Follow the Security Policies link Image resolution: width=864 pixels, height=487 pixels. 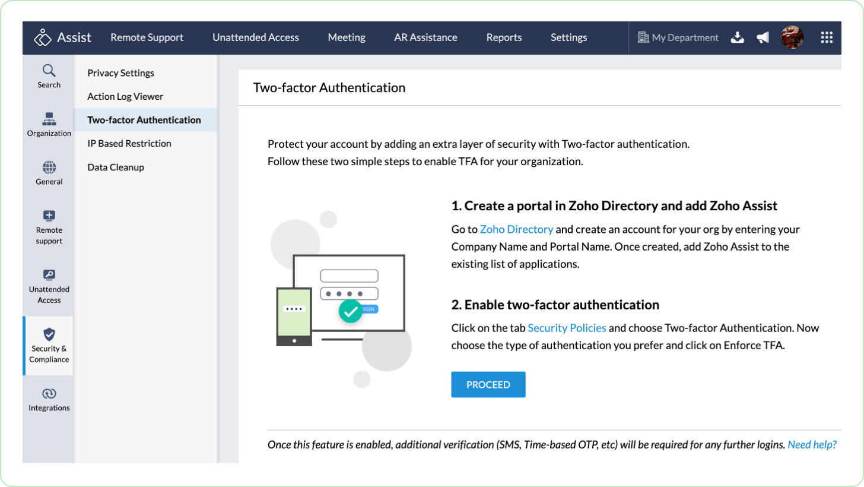pos(567,328)
